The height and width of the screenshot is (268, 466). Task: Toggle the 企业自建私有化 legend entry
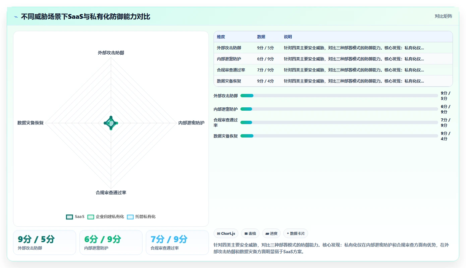pos(106,217)
